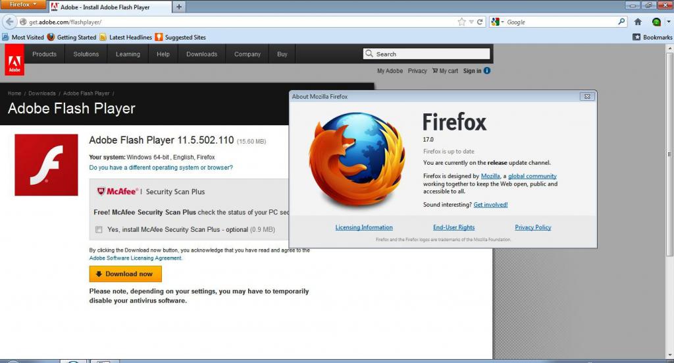Image resolution: width=674 pixels, height=363 pixels.
Task: Open the Getting Started bookmark
Action: point(71,38)
